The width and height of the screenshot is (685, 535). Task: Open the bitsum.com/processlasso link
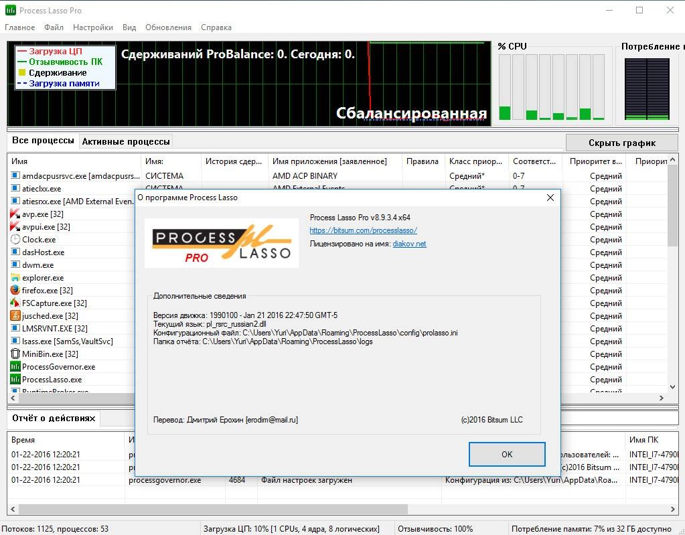[x=363, y=230]
